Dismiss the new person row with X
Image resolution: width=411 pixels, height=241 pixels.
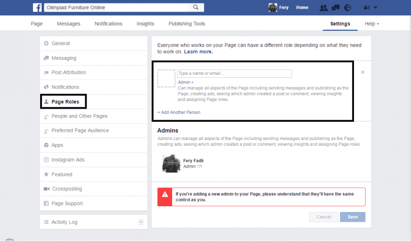(363, 72)
